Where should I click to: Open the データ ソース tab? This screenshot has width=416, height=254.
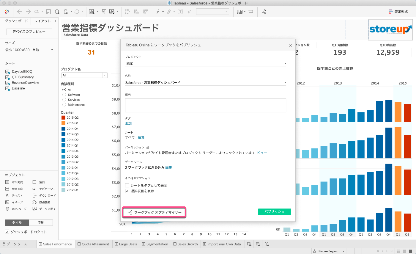coord(15,244)
